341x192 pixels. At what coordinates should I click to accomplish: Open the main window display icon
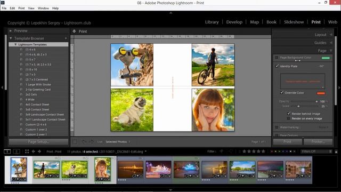point(7,151)
